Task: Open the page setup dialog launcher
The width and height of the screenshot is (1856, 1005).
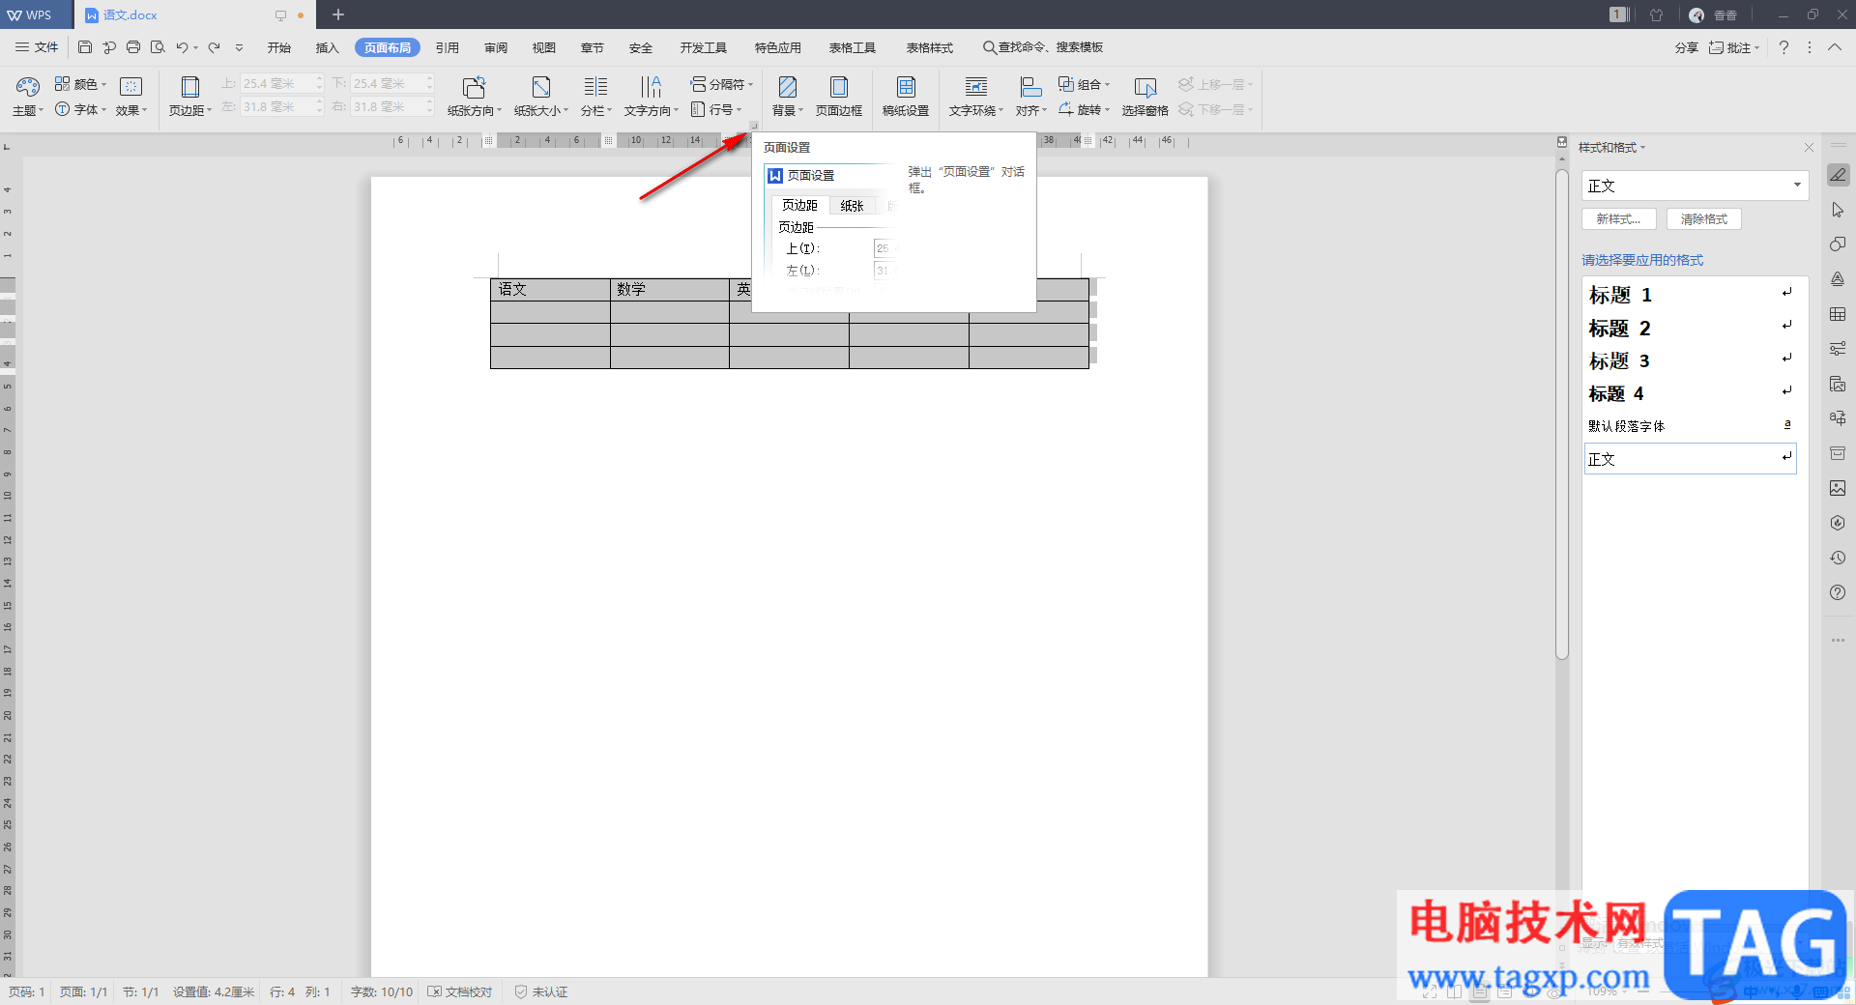Action: click(754, 126)
